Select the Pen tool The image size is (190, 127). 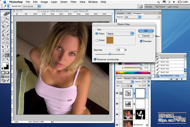pos(3,51)
